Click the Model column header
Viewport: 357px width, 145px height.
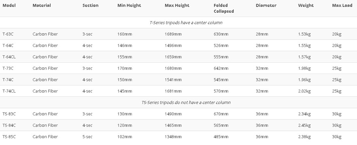9,5
